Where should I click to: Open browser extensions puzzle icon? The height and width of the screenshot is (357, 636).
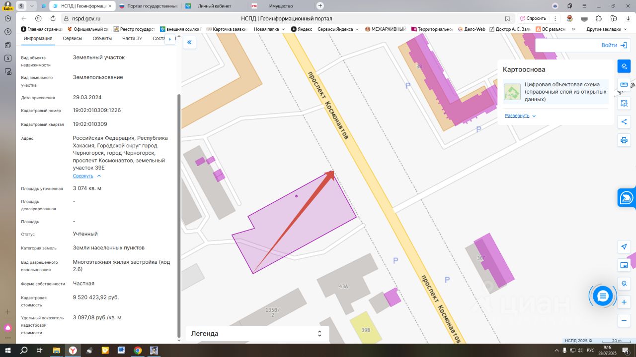tap(599, 18)
